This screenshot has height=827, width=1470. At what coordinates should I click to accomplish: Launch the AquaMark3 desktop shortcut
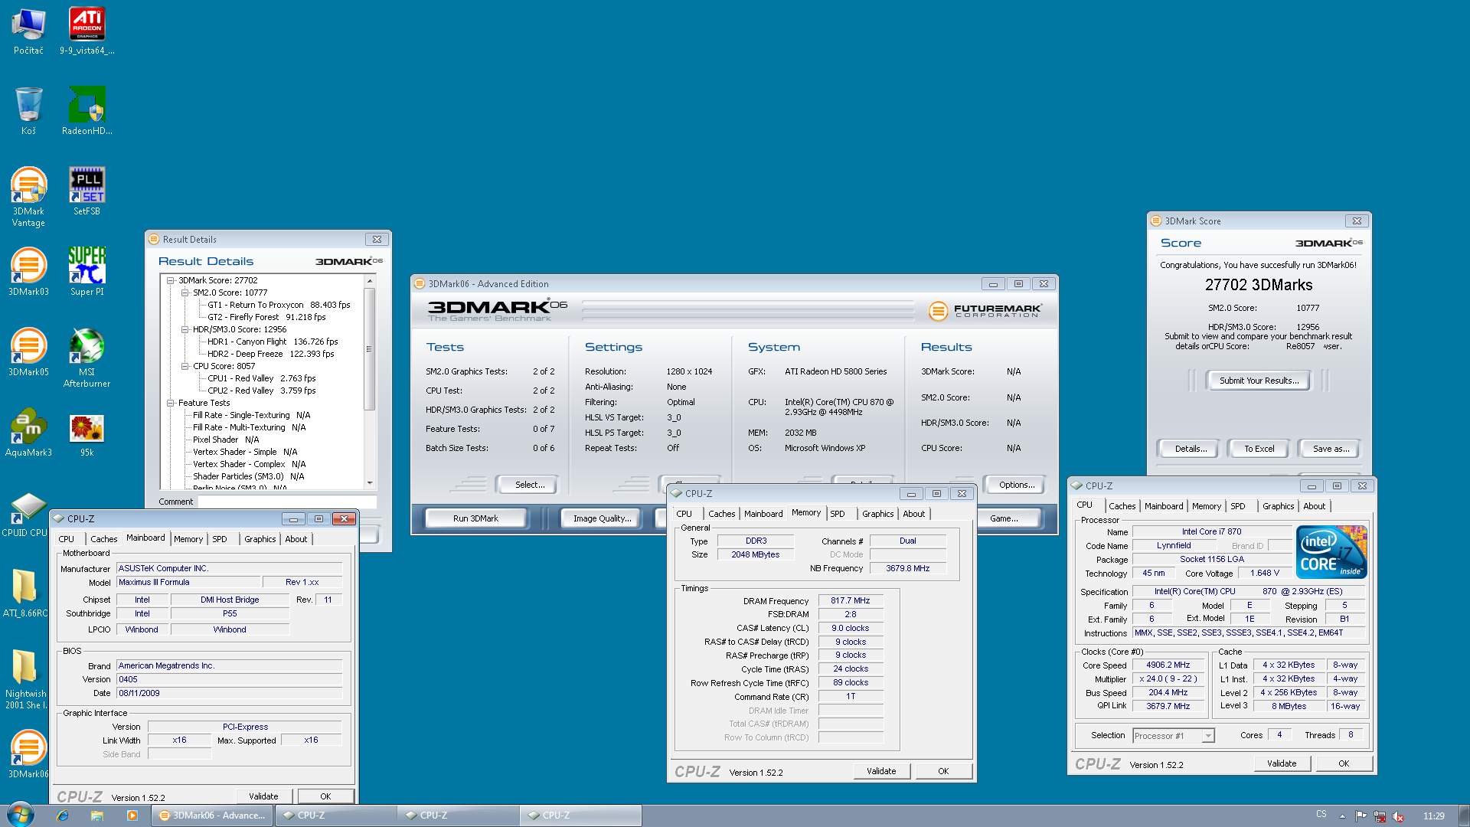[x=28, y=433]
